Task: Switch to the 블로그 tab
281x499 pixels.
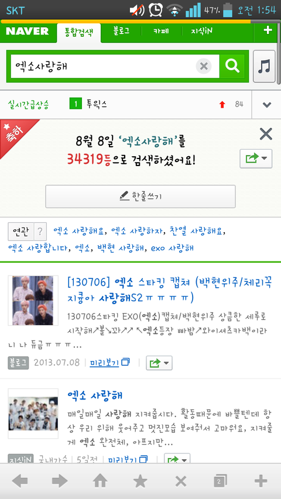Action: click(121, 32)
